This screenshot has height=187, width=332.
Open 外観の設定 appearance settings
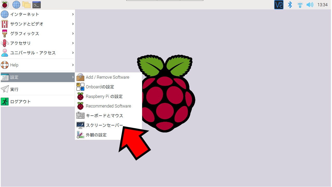click(x=108, y=135)
